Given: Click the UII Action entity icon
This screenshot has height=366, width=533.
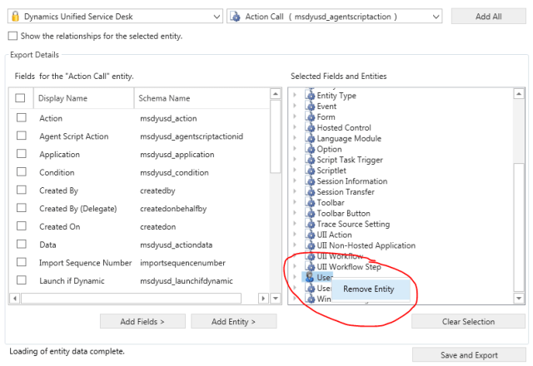Looking at the screenshot, I should point(310,235).
